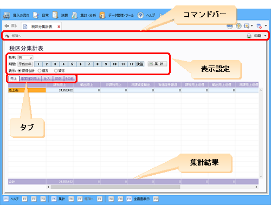This screenshot has width=271, height=205.
Task: Select the 貸借合計 radio button
Action: (20, 70)
